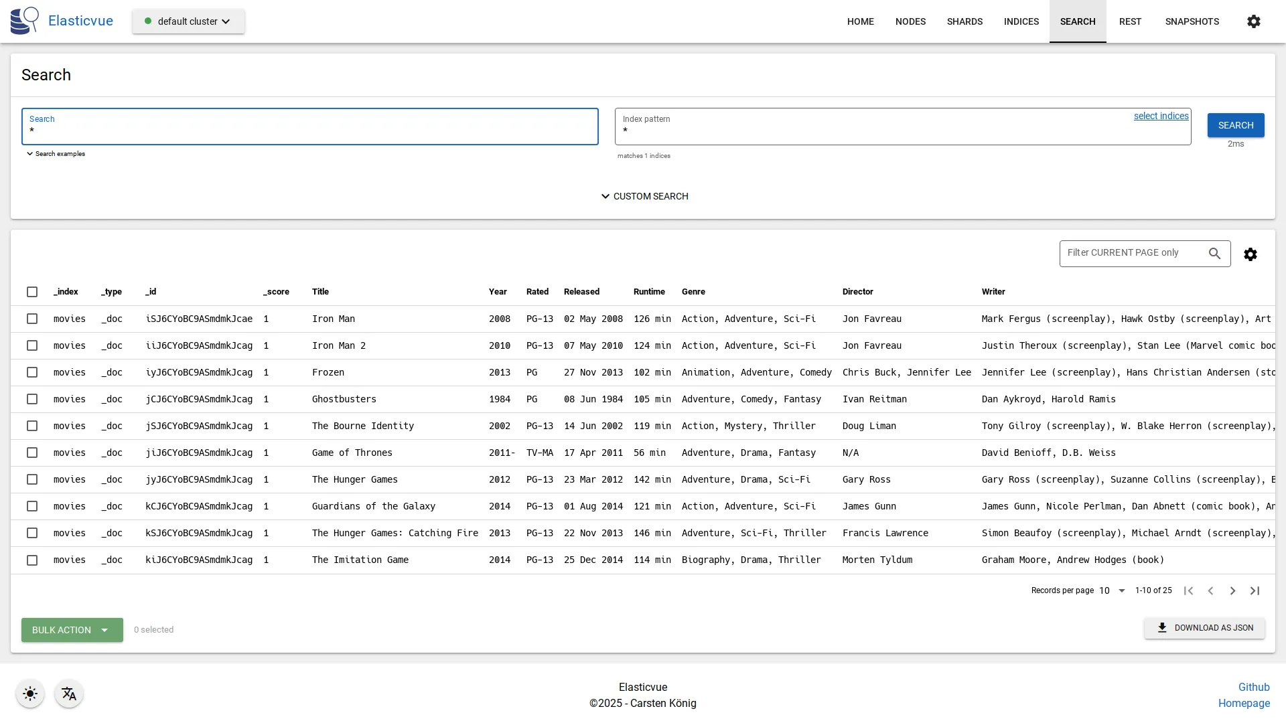Toggle dark mode with the sun icon

29,694
